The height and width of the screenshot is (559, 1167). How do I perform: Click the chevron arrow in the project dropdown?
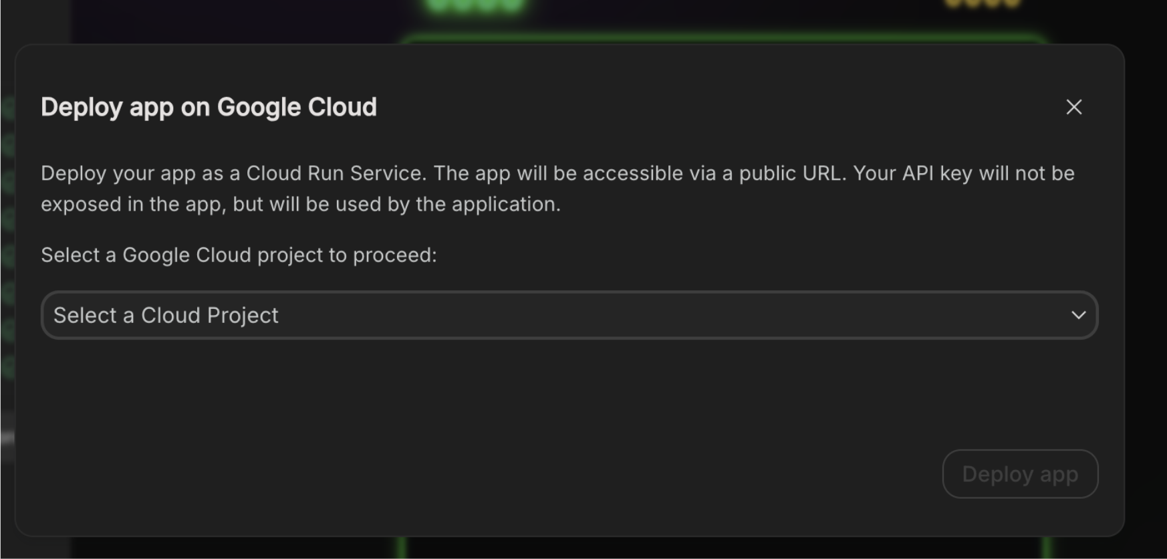click(x=1078, y=315)
